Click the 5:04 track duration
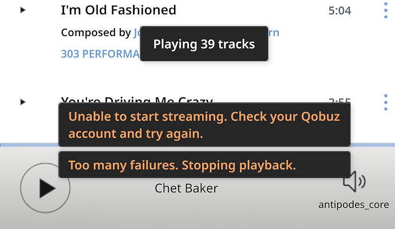Viewport: 395px width, 229px height. [339, 10]
